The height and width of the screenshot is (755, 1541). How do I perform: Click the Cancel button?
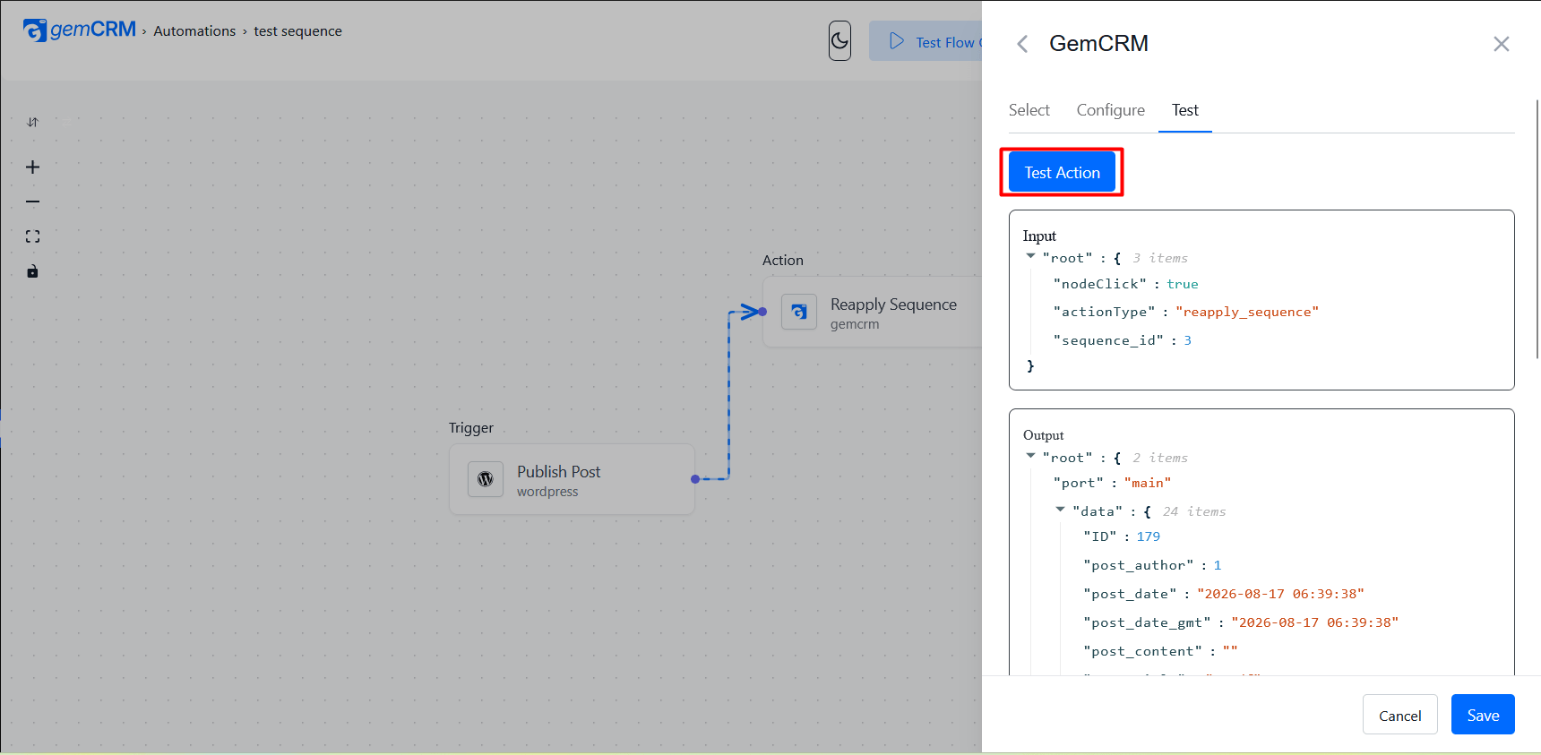pyautogui.click(x=1399, y=715)
